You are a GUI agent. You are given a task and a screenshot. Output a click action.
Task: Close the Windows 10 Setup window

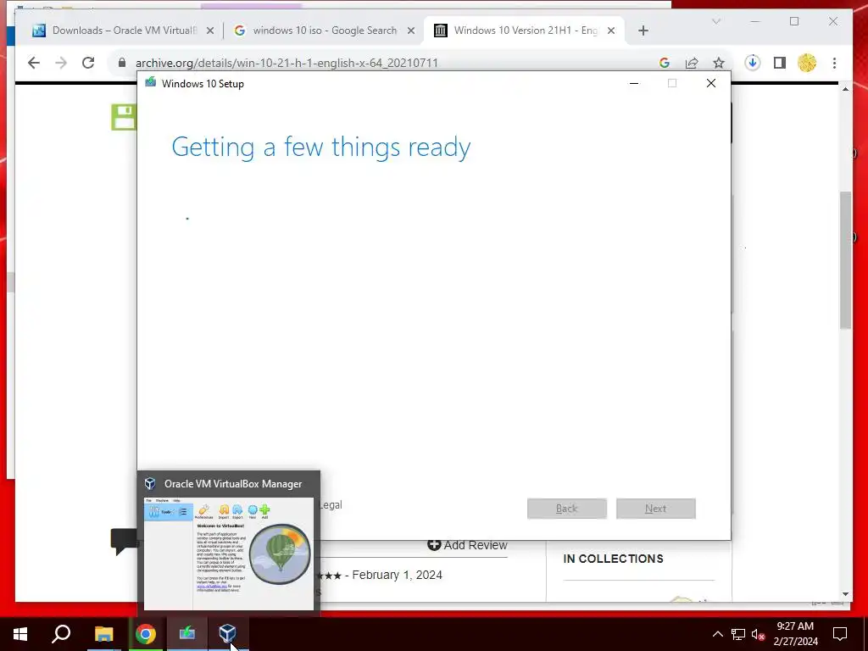point(711,84)
